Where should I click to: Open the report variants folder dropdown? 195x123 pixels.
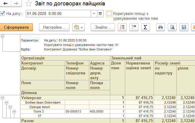[x=78, y=27]
